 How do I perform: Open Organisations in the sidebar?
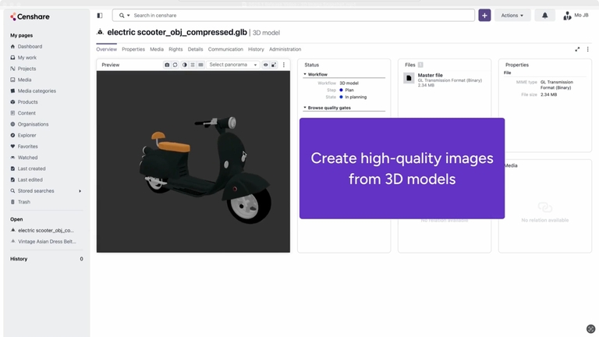[33, 124]
